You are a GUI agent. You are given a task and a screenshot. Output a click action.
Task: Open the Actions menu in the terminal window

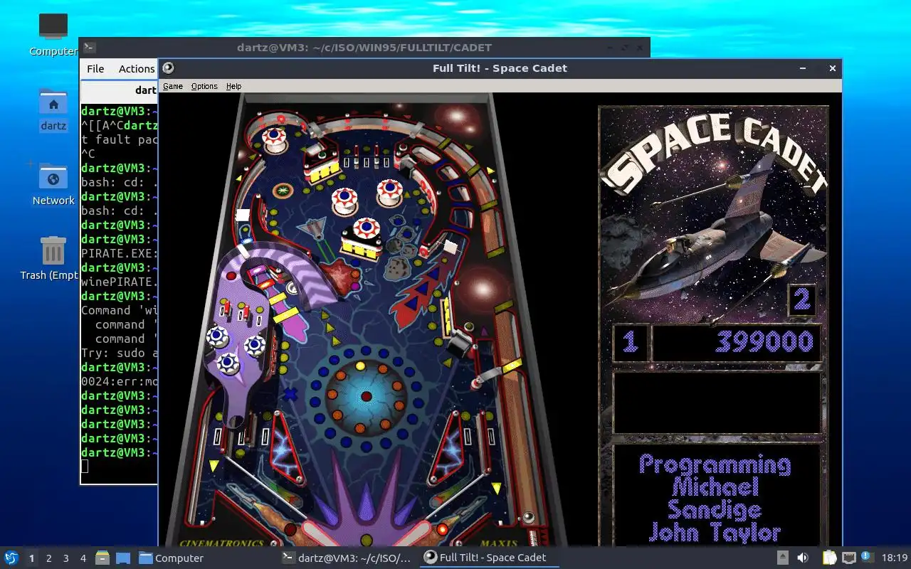(136, 69)
